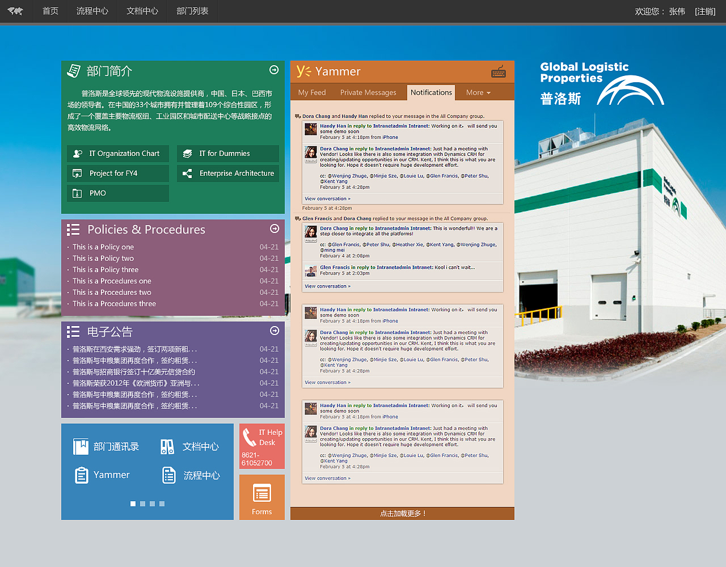Open the Forms tile

pos(262,497)
